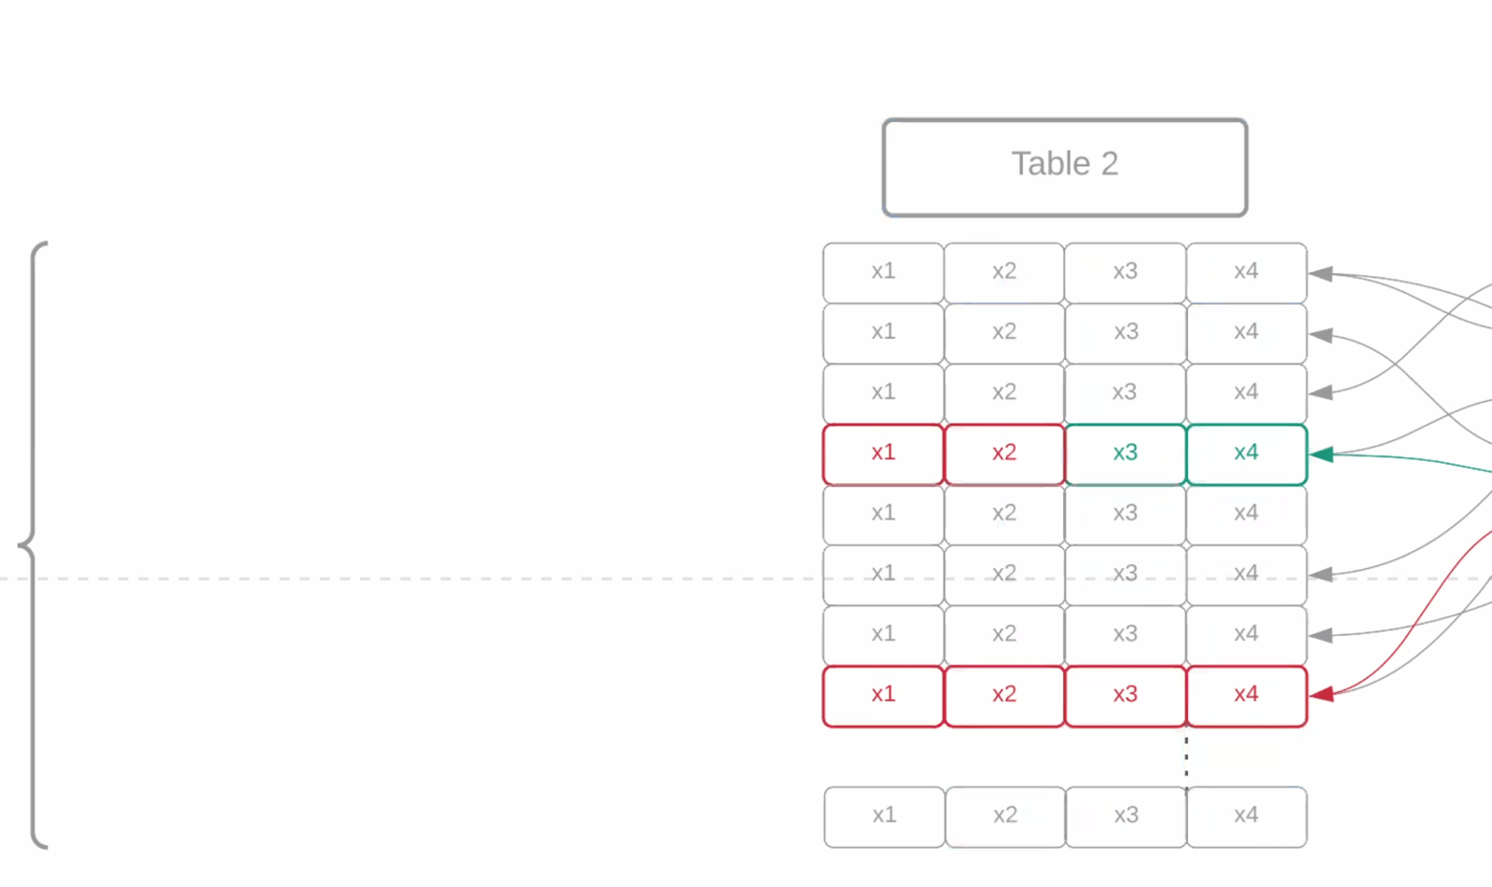Click x2 in the fully red row
This screenshot has height=887, width=1492.
[x=1004, y=696]
